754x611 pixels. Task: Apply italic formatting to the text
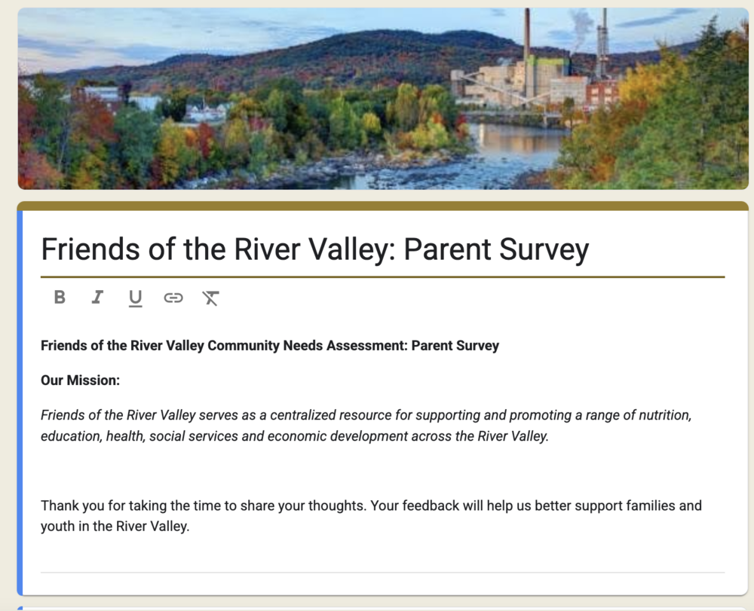pos(97,298)
